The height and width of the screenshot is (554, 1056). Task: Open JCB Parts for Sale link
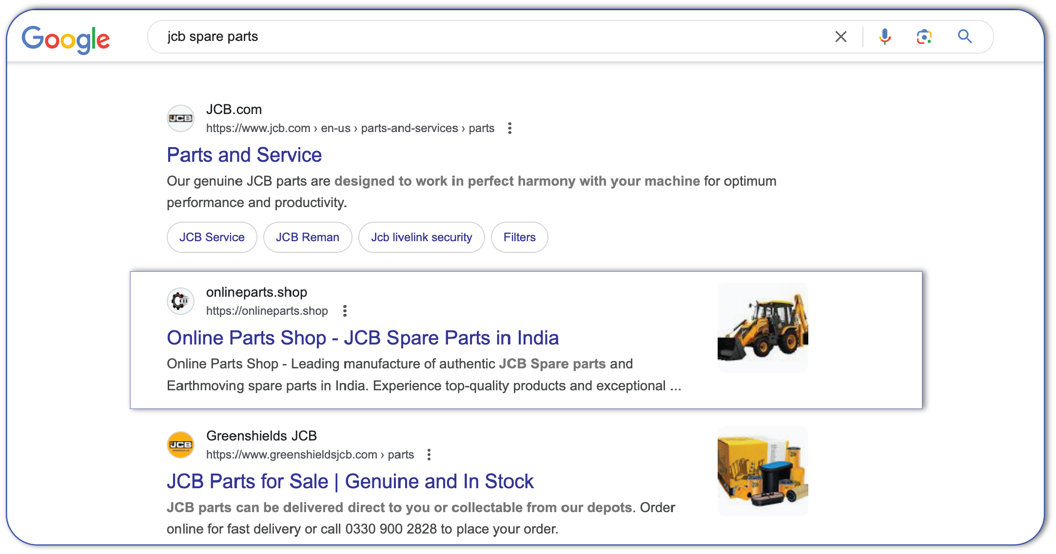(x=350, y=481)
